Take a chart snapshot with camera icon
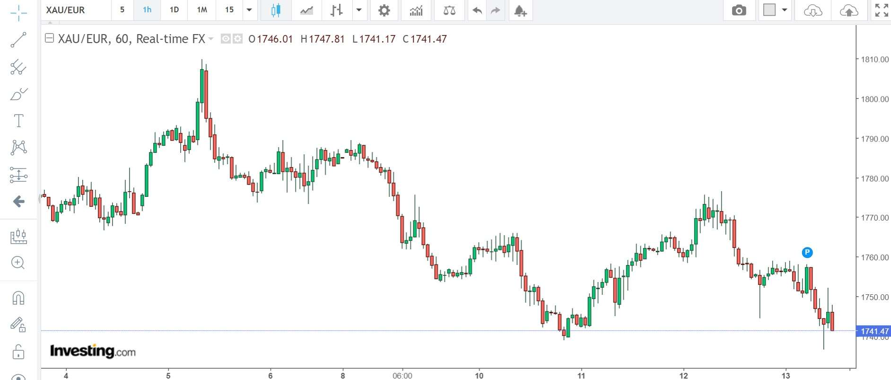Screen dimensions: 891x380 739,10
